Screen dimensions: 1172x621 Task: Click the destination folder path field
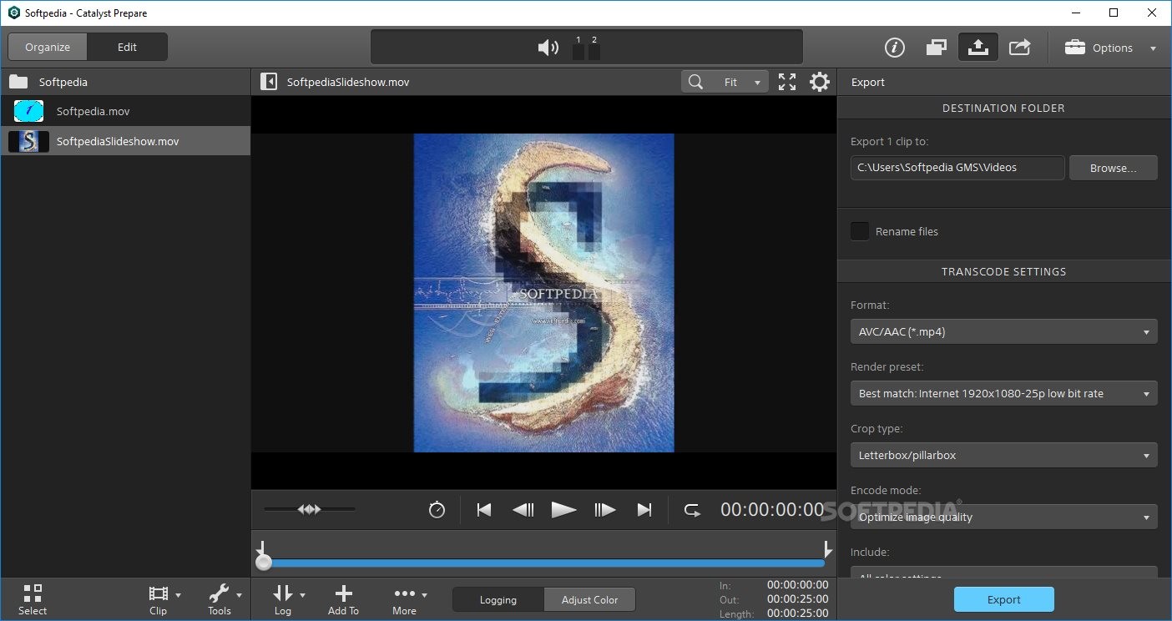click(x=957, y=168)
